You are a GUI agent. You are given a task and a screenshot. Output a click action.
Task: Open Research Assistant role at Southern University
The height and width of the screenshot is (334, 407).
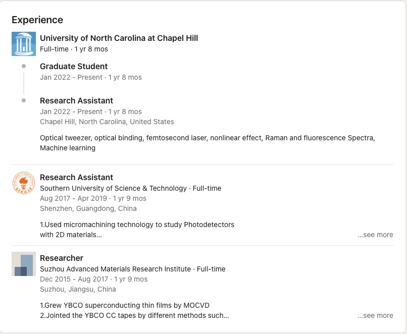(76, 177)
